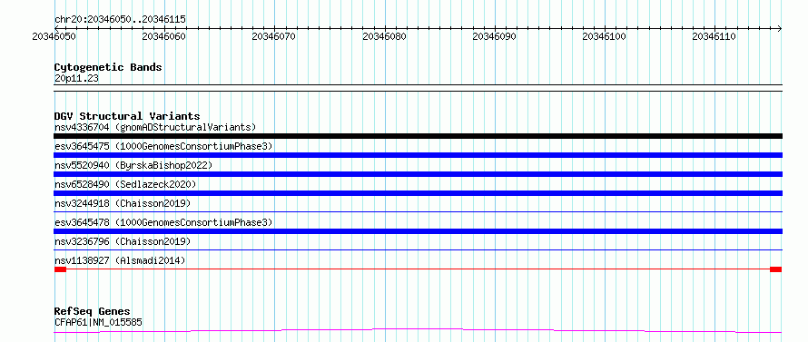
Task: Click ruler position 20346050
Action: click(x=54, y=36)
